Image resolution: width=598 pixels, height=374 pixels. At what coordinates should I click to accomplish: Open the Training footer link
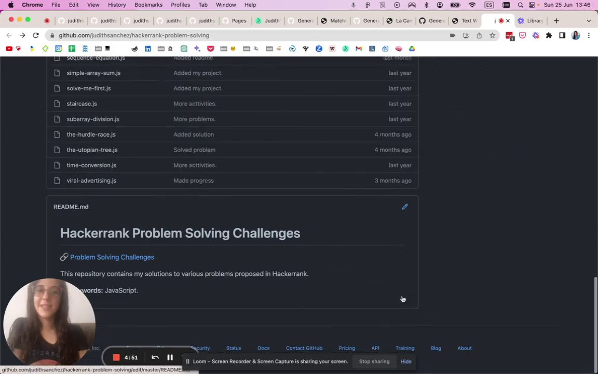pos(405,348)
